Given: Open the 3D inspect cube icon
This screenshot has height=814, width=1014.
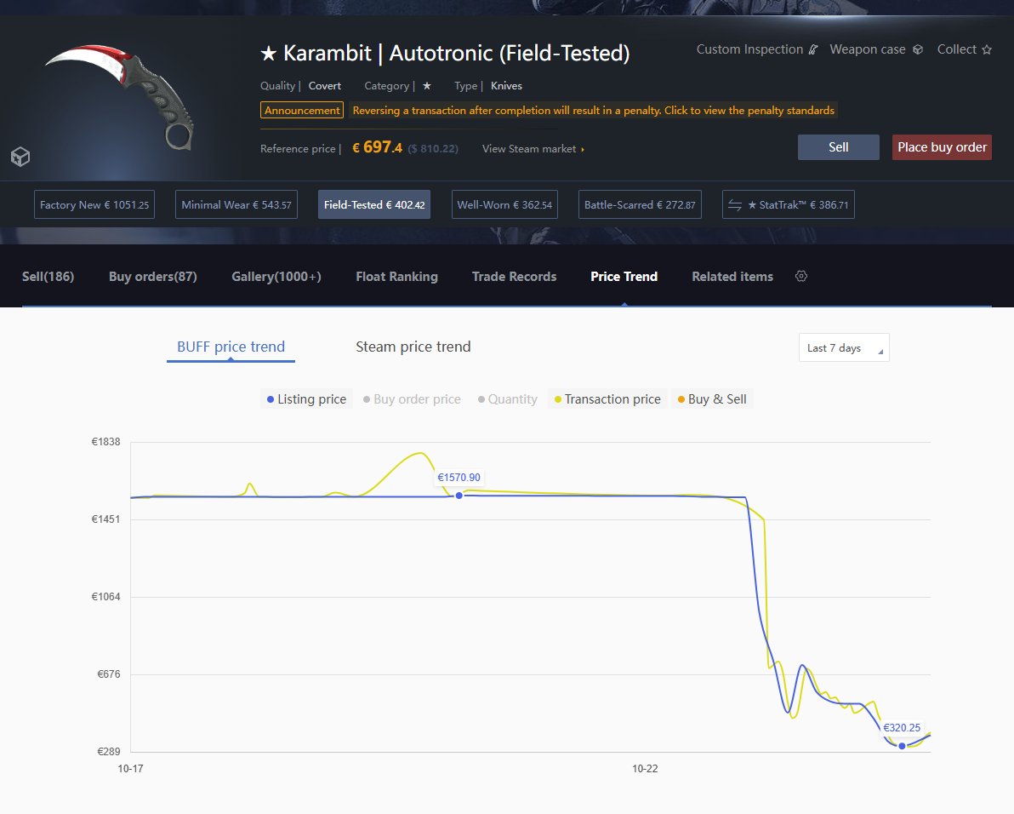Looking at the screenshot, I should [x=20, y=157].
